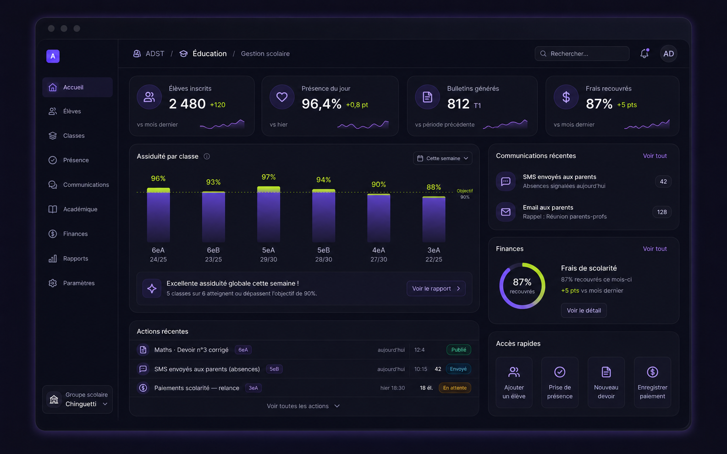This screenshot has height=454, width=727.
Task: Click the Voir le rapport button
Action: point(436,288)
